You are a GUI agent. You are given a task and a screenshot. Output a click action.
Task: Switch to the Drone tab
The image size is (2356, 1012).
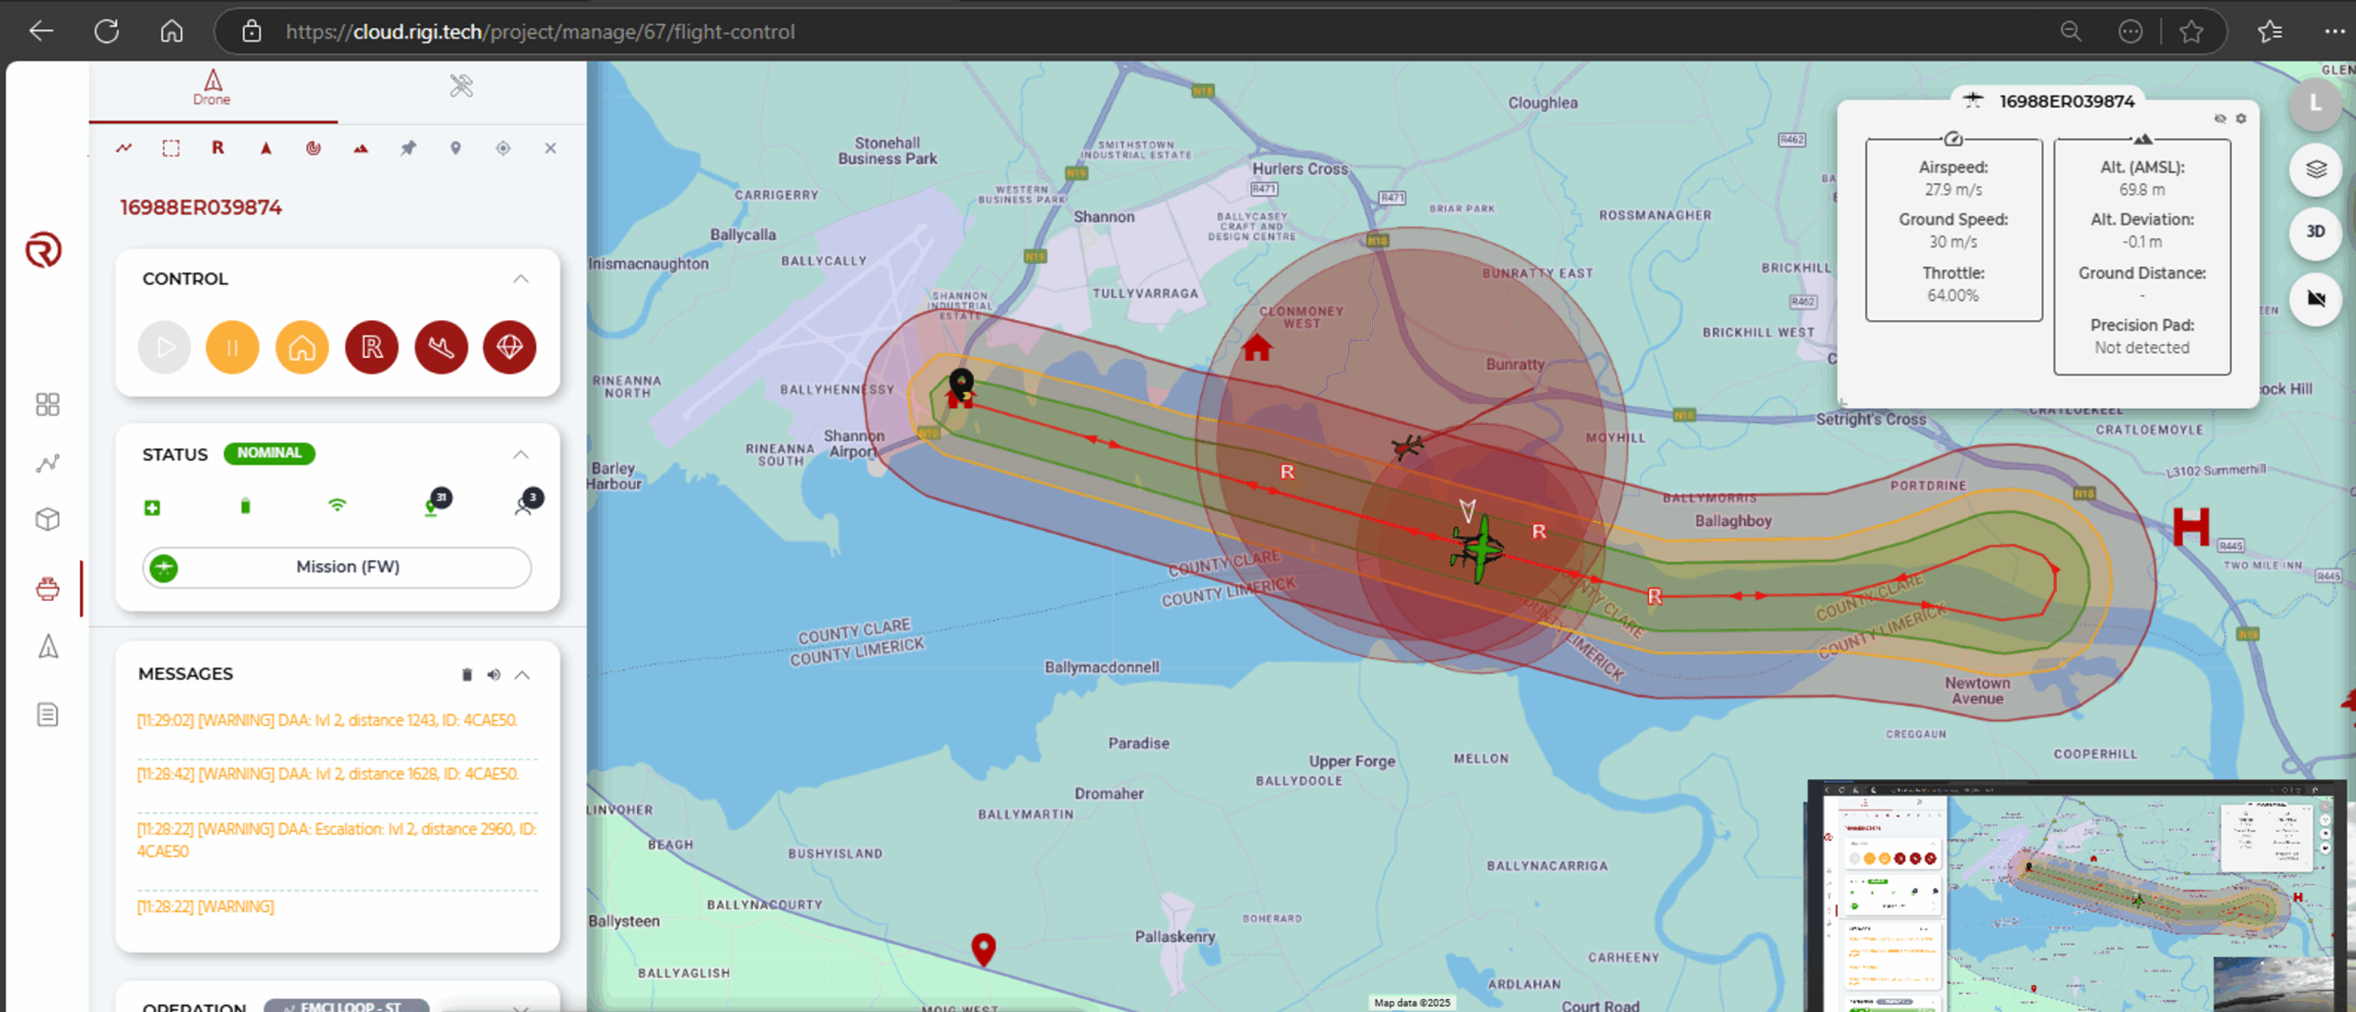pyautogui.click(x=213, y=88)
